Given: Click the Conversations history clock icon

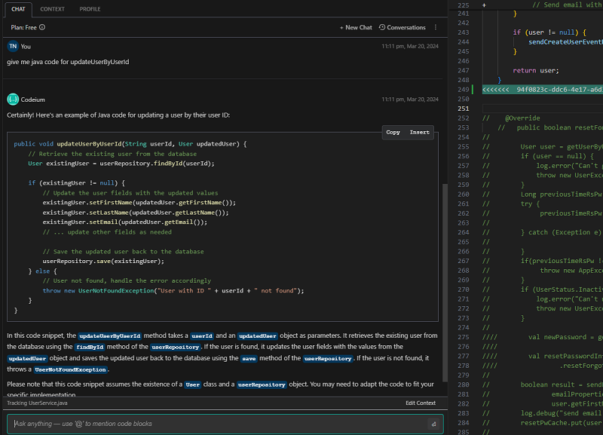Looking at the screenshot, I should pyautogui.click(x=382, y=27).
